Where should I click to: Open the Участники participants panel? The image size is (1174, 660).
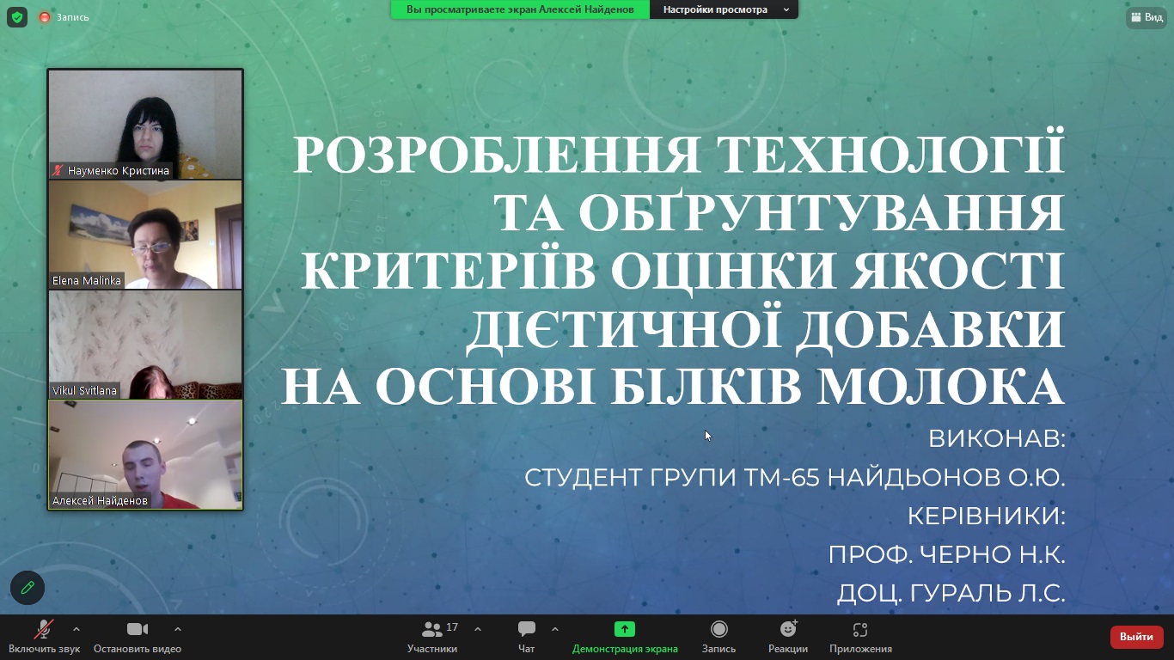click(x=433, y=638)
